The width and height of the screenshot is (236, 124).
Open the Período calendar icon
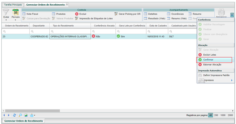(16, 12)
